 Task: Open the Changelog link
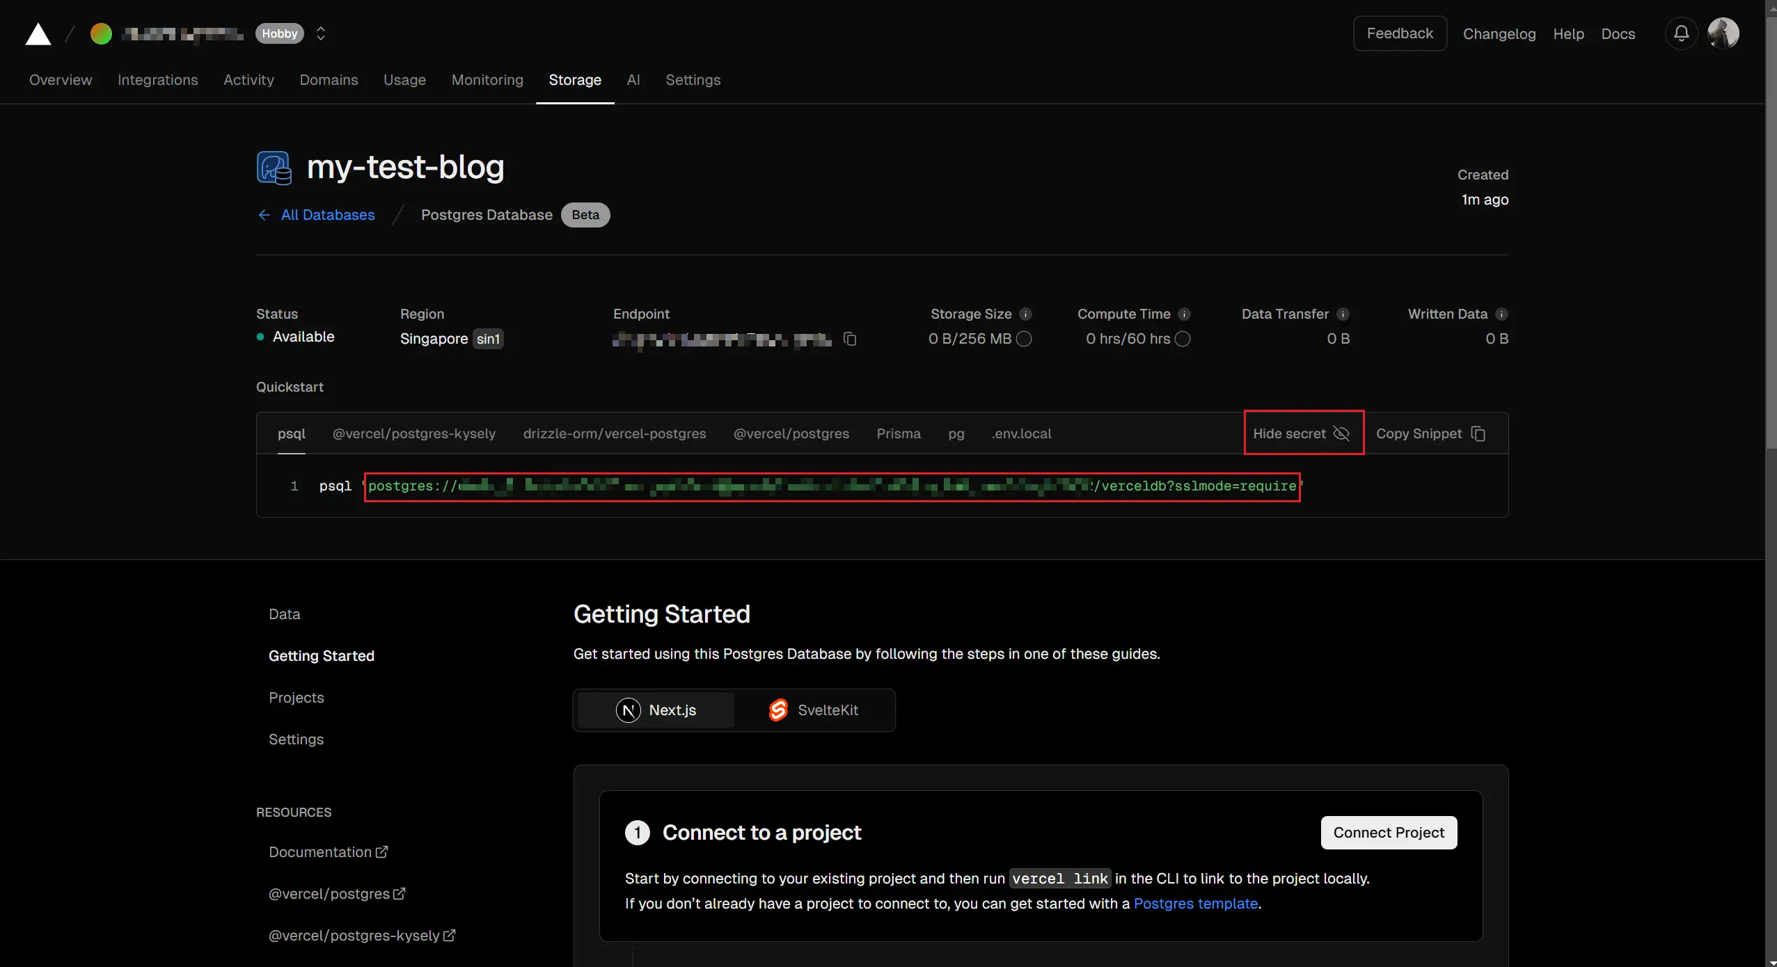coord(1499,33)
